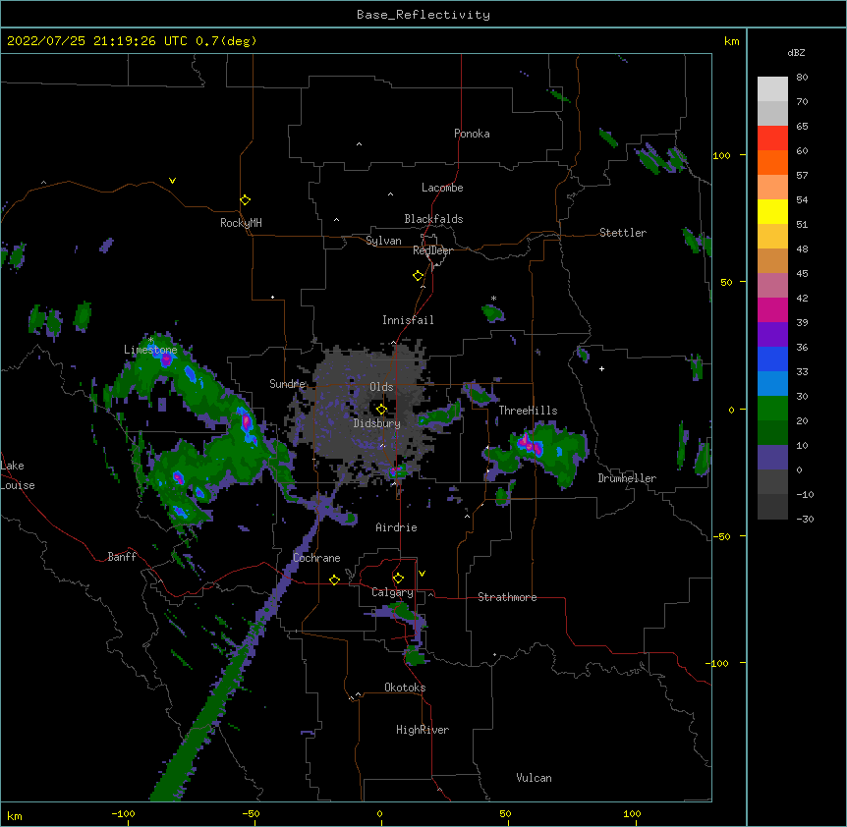Image resolution: width=847 pixels, height=827 pixels.
Task: Click the RedDeer city label
Action: tap(432, 250)
